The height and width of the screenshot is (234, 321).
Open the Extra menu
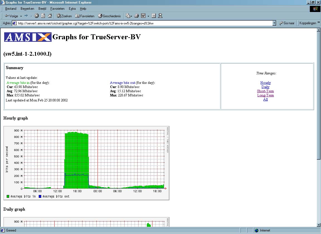(x=72, y=9)
